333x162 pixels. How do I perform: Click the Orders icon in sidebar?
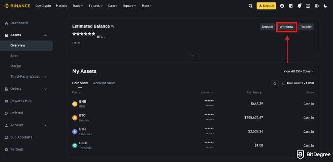pyautogui.click(x=6, y=89)
